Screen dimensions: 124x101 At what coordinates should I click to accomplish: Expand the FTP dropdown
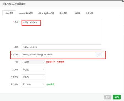33,62
